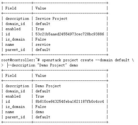138x125 pixels.
Task: Click the demo project id value 8b610ce643254feba1621187fb0c4cc4
Action: pyautogui.click(x=70, y=102)
